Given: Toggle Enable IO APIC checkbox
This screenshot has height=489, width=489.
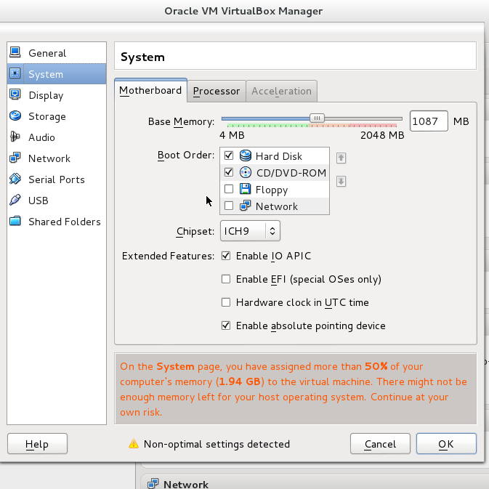Looking at the screenshot, I should click(226, 256).
